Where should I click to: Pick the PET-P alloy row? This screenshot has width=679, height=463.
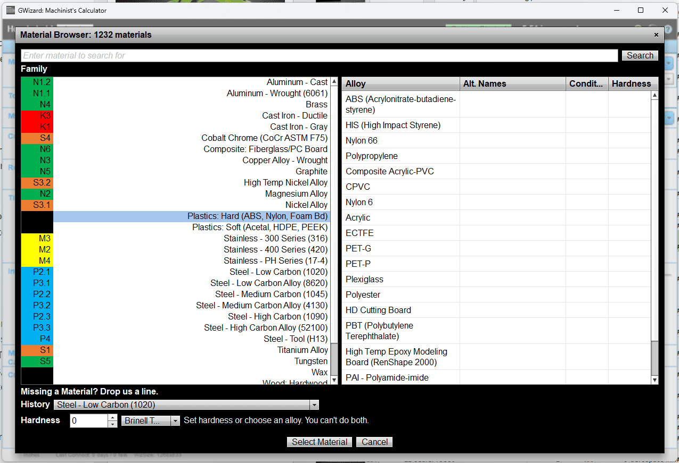coord(496,264)
